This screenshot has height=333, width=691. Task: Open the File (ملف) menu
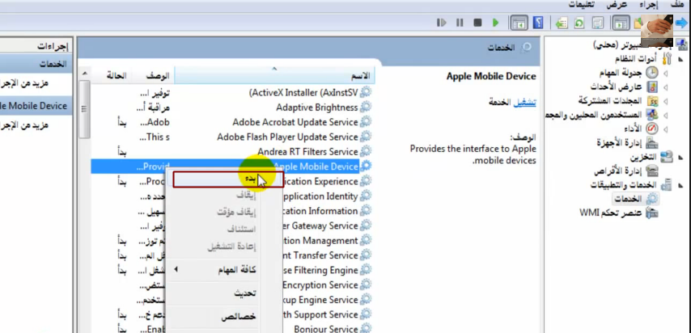[677, 4]
